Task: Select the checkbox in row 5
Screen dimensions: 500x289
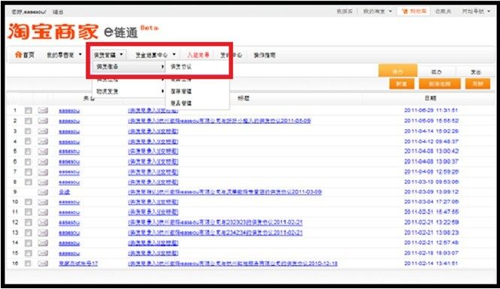Action: pyautogui.click(x=28, y=152)
